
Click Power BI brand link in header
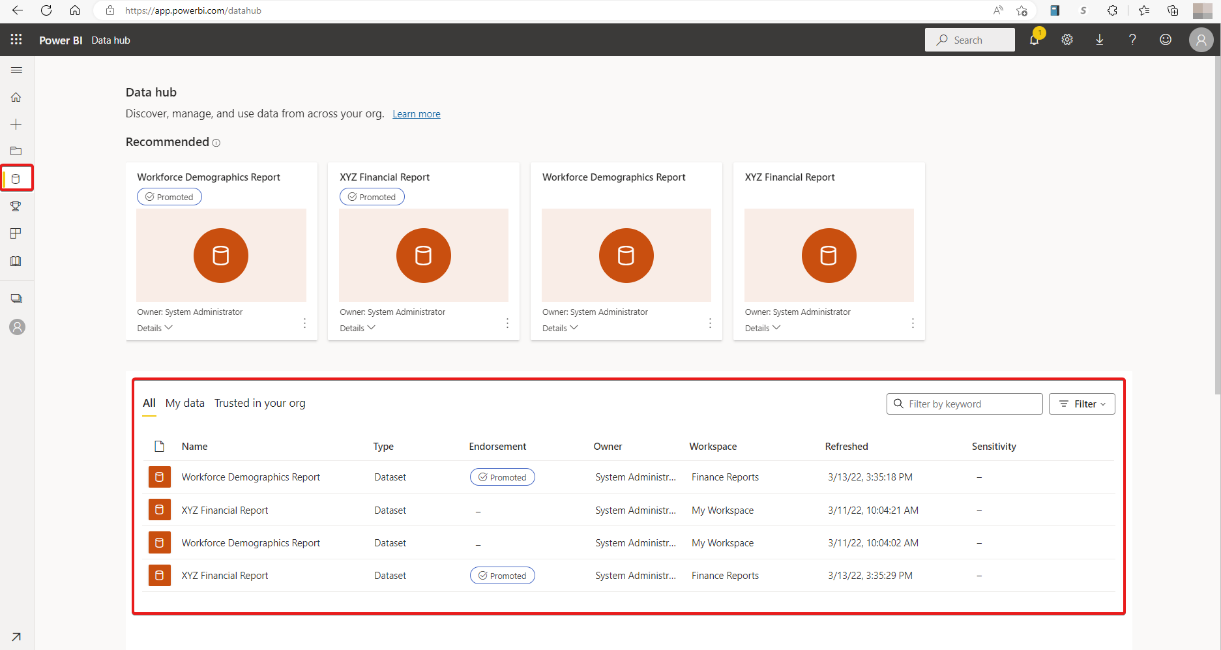pyautogui.click(x=61, y=40)
